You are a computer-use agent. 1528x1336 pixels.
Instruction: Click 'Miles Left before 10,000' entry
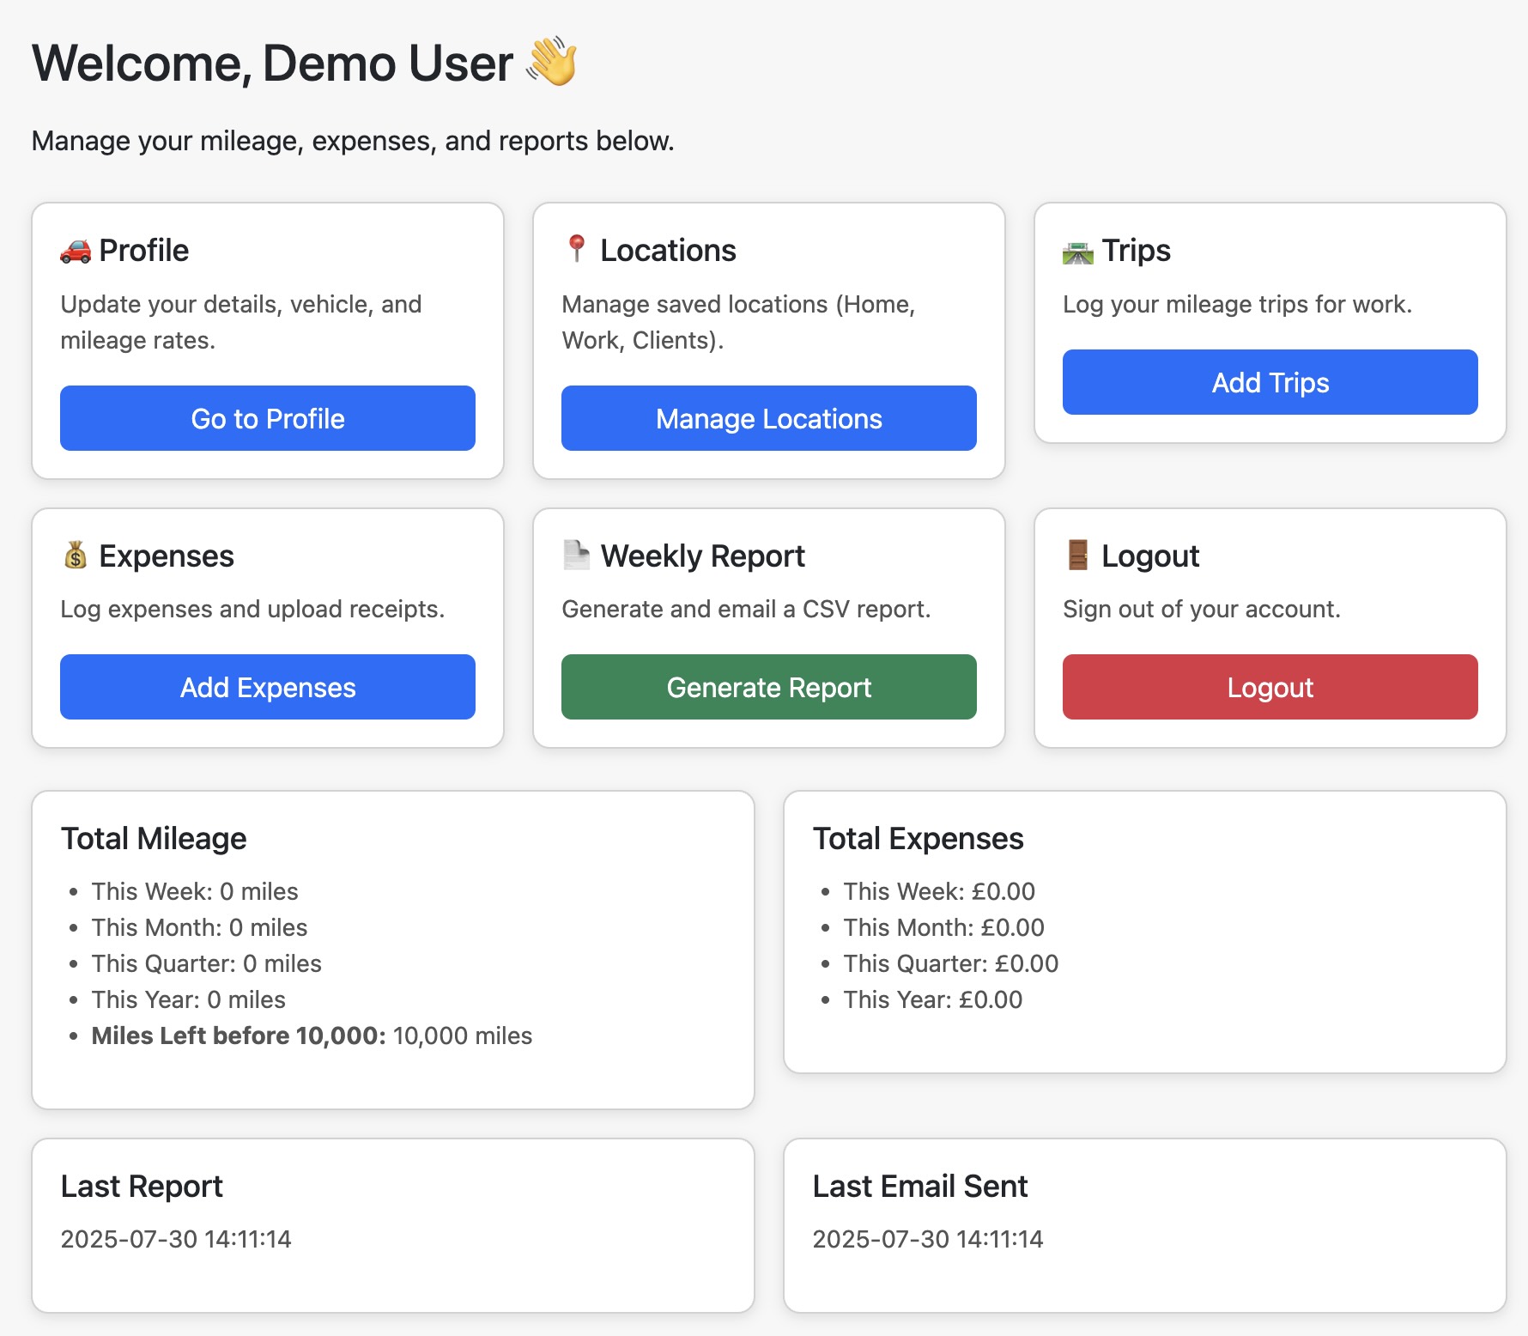click(312, 1035)
